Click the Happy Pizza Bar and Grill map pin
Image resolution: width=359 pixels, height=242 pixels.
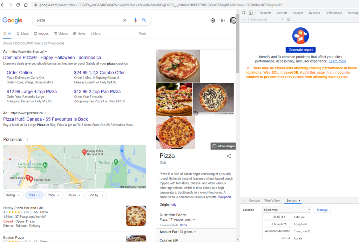point(84,152)
